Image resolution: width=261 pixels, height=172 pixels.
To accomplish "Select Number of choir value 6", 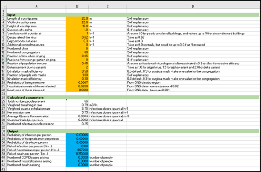I will pyautogui.click(x=77, y=48).
